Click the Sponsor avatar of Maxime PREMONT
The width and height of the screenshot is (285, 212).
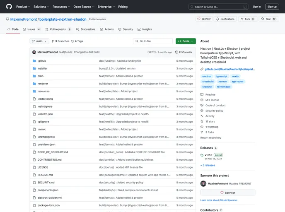(x=203, y=184)
